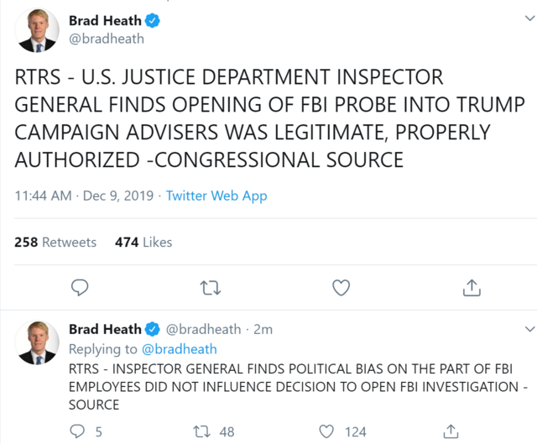Retweet the reply tweet with 48 retweets
Image resolution: width=537 pixels, height=444 pixels.
coord(202,431)
